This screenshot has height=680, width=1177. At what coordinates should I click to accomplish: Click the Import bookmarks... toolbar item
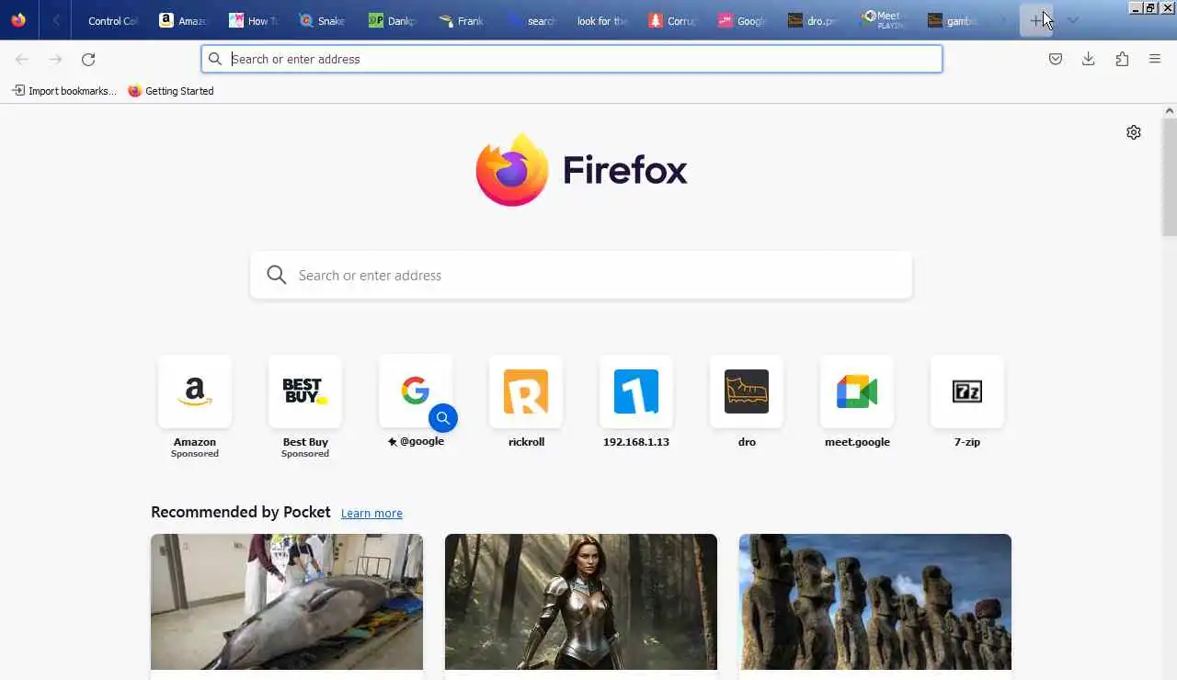point(63,91)
